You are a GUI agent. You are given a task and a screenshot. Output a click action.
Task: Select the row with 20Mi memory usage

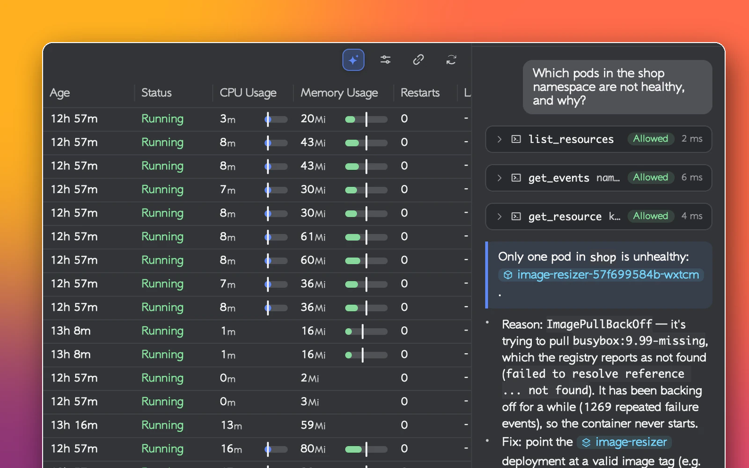(257, 119)
